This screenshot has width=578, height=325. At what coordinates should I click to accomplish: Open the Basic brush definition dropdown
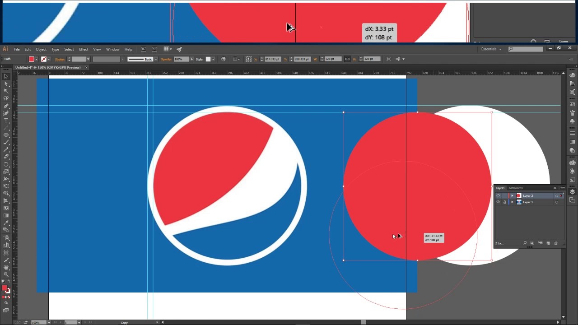[x=156, y=59]
